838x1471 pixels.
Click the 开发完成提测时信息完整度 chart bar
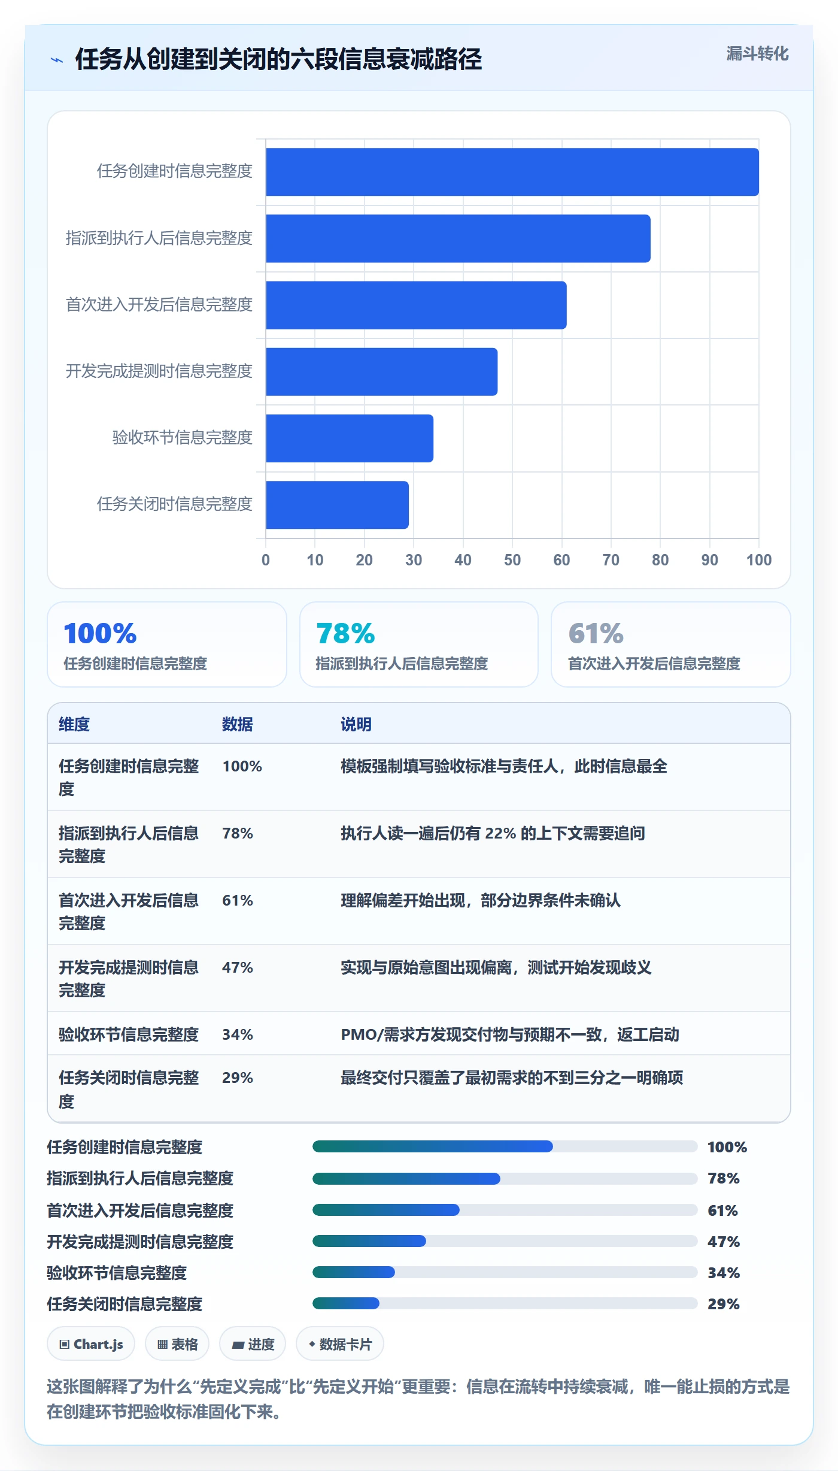tap(382, 371)
